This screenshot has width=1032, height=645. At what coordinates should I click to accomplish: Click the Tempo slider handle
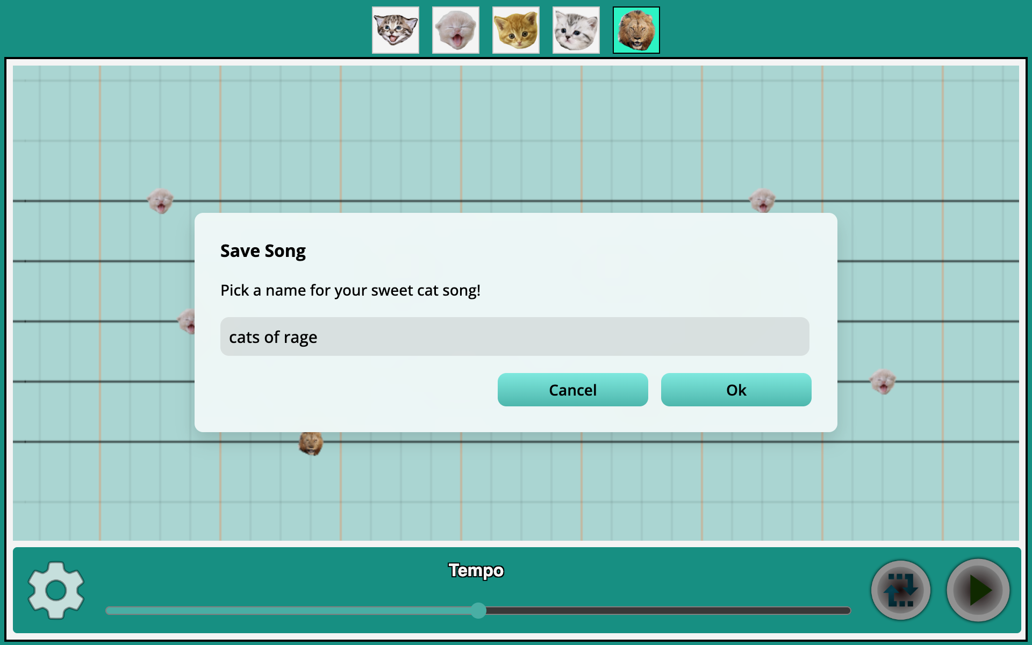tap(478, 611)
